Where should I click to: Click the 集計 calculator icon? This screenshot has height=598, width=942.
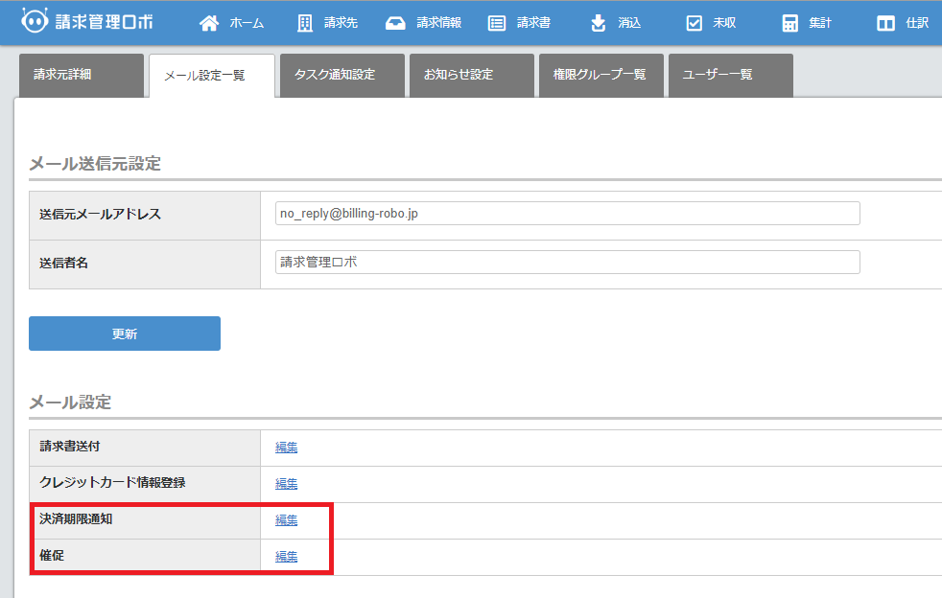(x=790, y=23)
